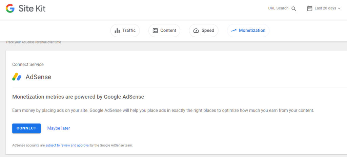Click the Maybe later link
The image size is (347, 157).
(x=59, y=128)
